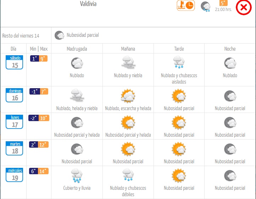
Task: Click 'Resto del viernes 14' partial cloud icon
Action: click(60, 35)
